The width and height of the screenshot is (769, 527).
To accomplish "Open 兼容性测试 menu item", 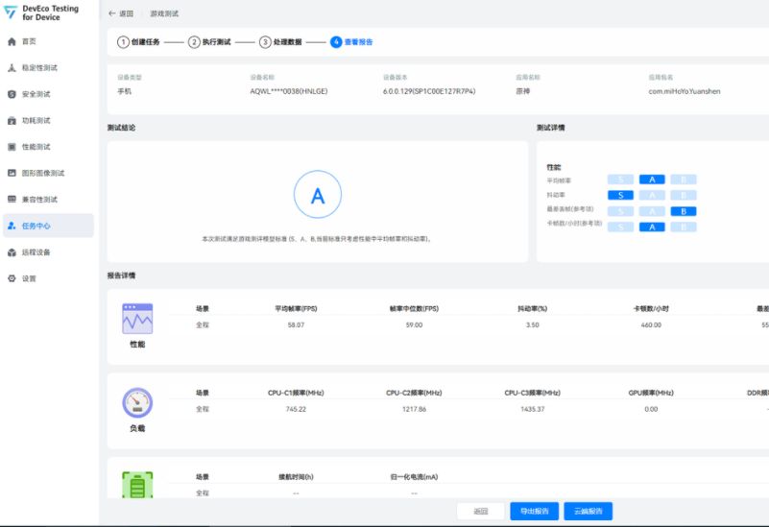I will coord(48,199).
